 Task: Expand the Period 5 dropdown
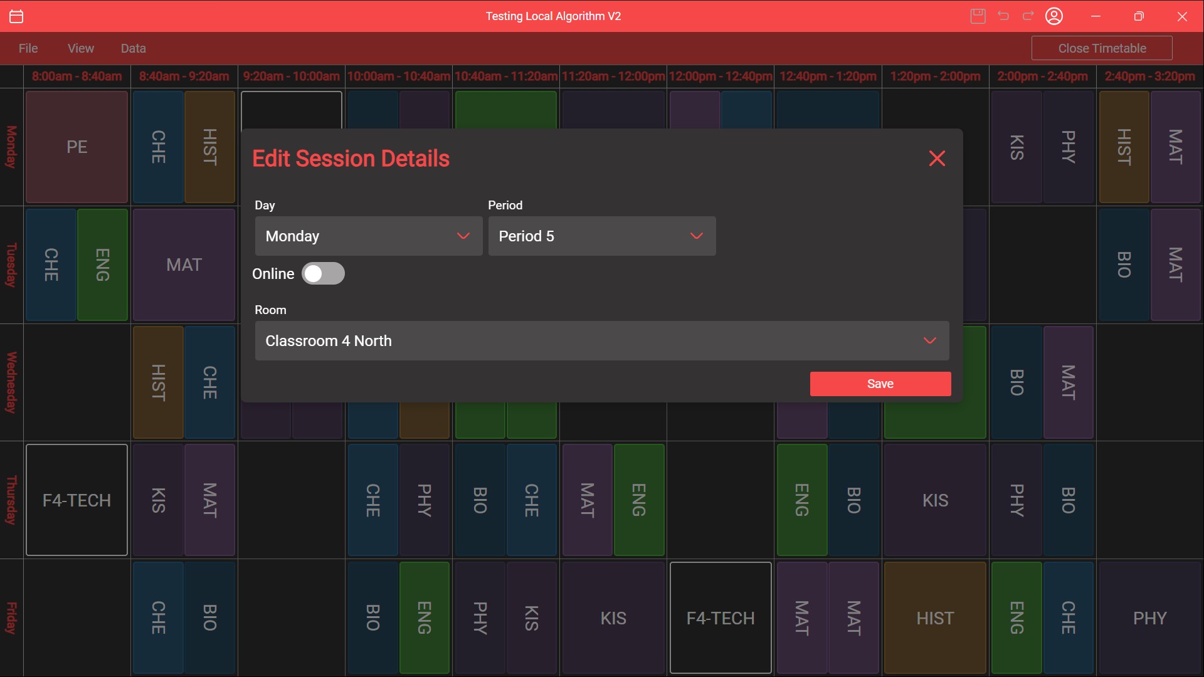(601, 236)
